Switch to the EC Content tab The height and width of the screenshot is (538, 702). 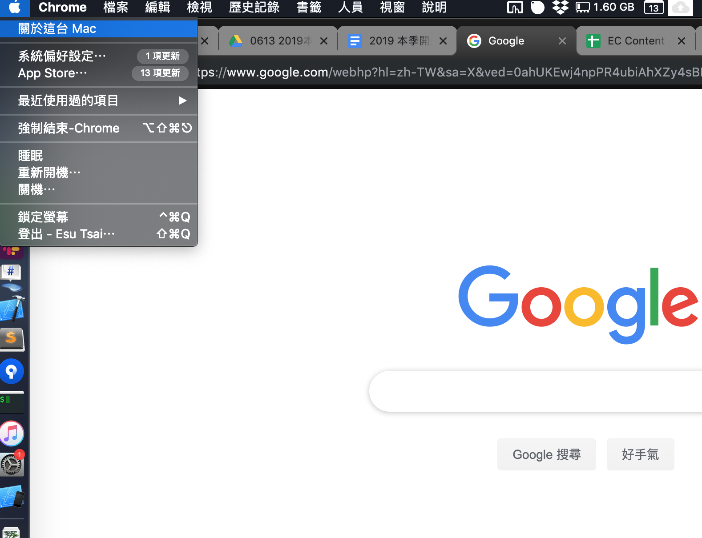[636, 41]
